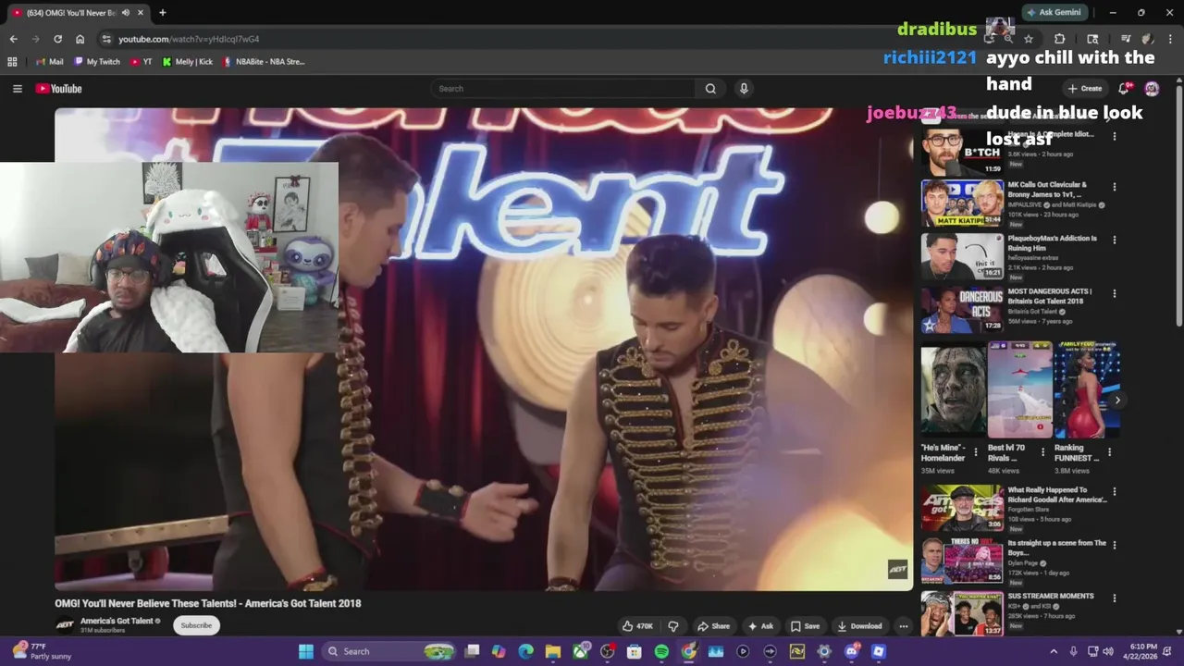The height and width of the screenshot is (666, 1184).
Task: Open the NBABite bookmark
Action: 263,62
